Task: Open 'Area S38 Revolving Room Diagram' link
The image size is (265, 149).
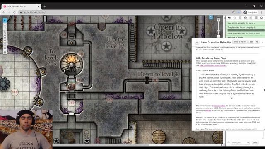Action: (213, 65)
